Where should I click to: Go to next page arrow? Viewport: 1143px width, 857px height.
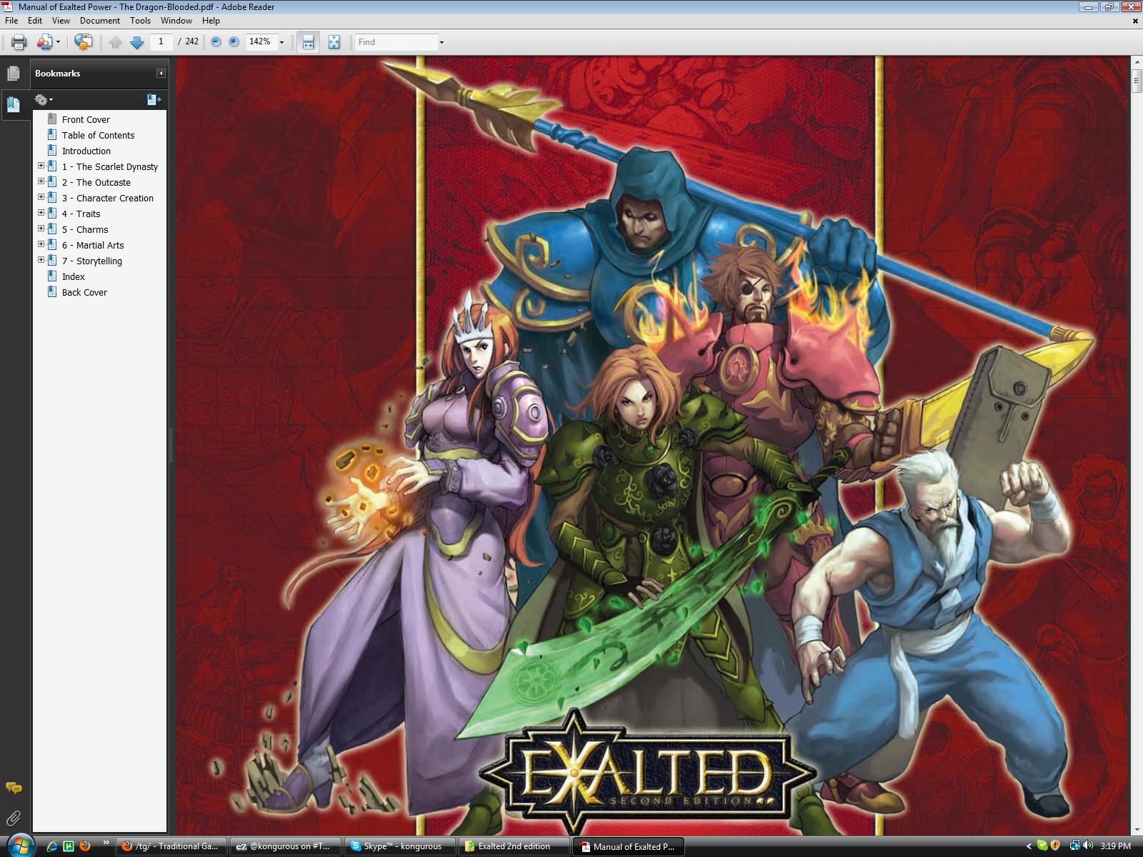[x=136, y=42]
